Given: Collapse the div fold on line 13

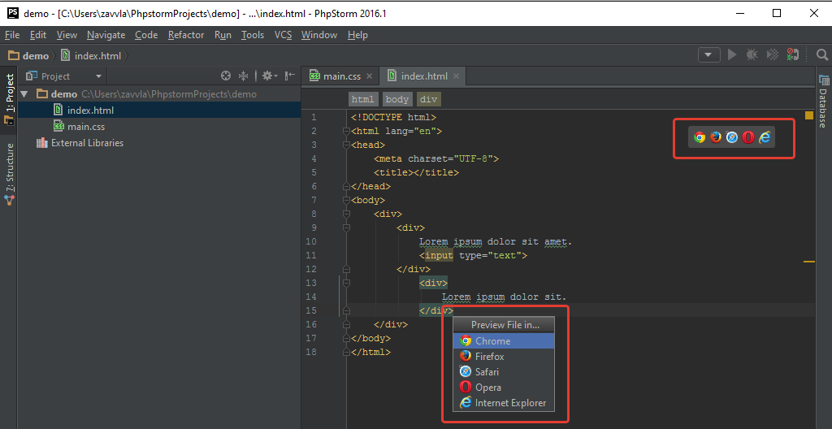Looking at the screenshot, I should [x=346, y=283].
